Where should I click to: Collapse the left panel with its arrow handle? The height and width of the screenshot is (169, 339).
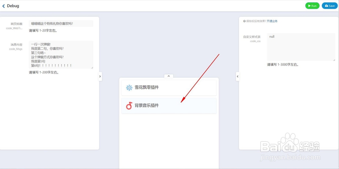tap(100, 76)
